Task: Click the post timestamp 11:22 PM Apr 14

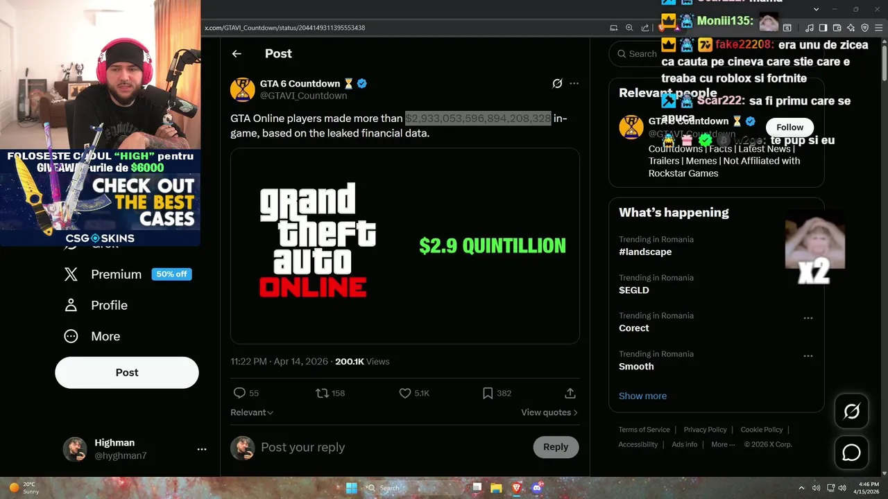Action: [279, 362]
